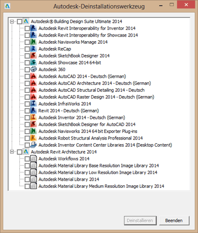Click the Autodesk 360 icon

click(34, 70)
